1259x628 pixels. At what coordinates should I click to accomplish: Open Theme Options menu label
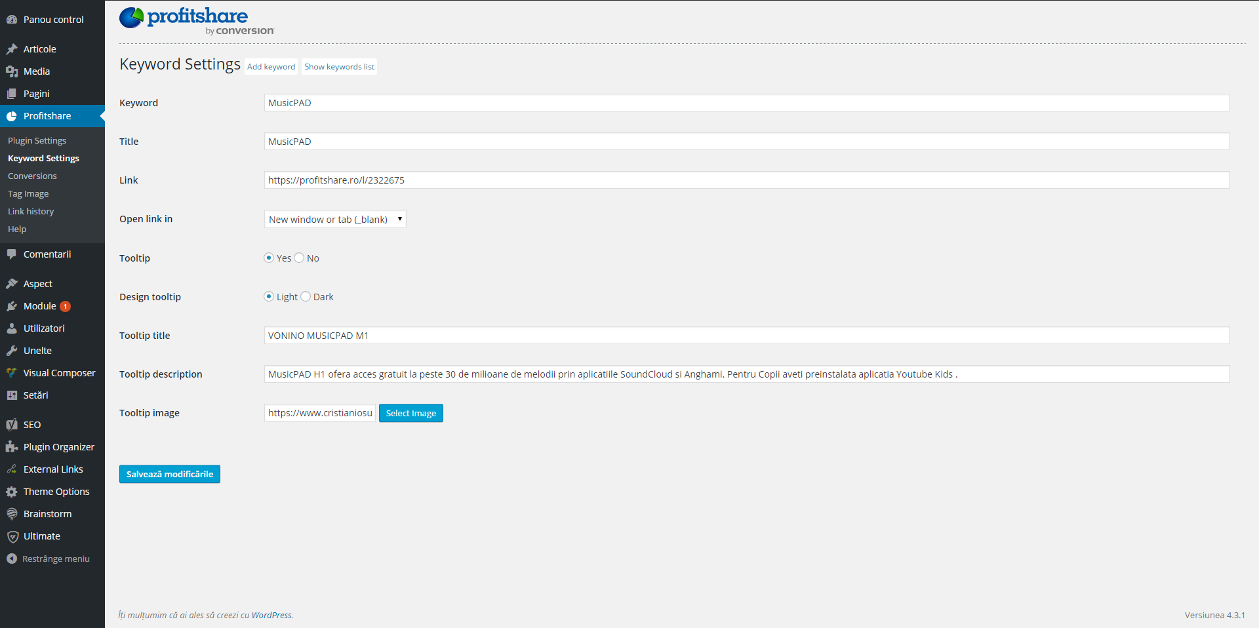56,492
